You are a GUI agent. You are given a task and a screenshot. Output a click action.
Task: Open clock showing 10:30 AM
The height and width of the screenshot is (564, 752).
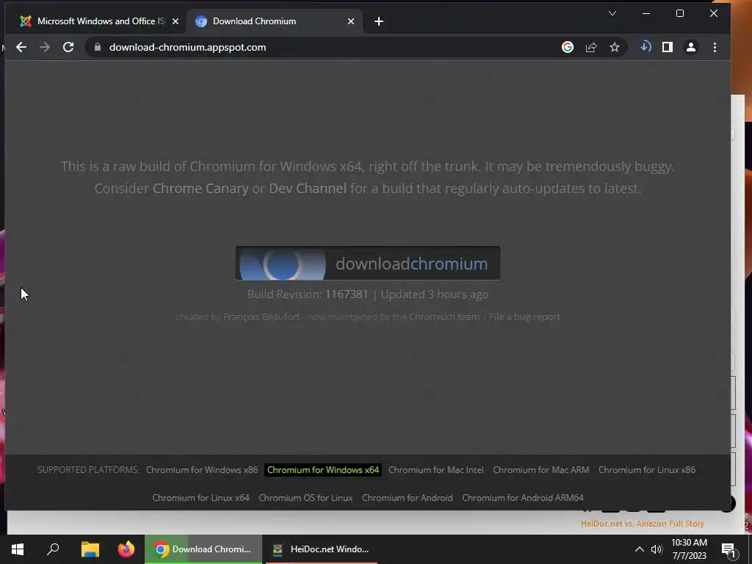click(x=689, y=549)
